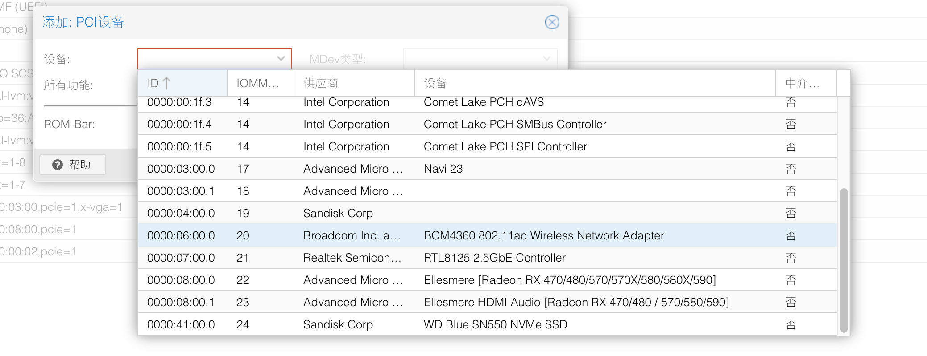
Task: Click the device list vertical scrollbar
Action: 844,260
